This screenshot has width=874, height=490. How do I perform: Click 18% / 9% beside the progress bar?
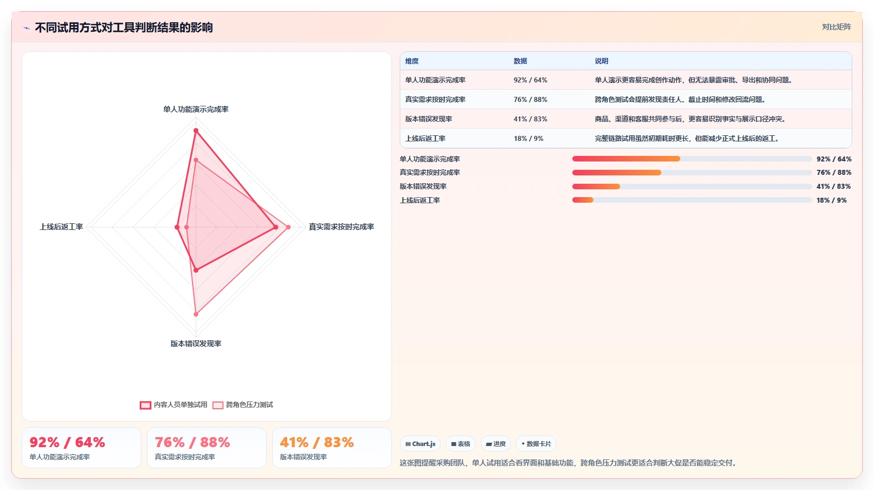pos(832,200)
